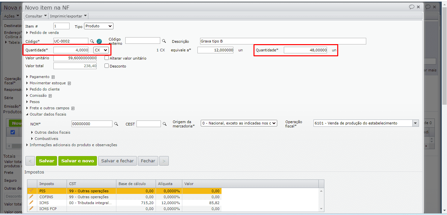The image size is (447, 215).
Task: Open the Consultar menu
Action: 36,16
